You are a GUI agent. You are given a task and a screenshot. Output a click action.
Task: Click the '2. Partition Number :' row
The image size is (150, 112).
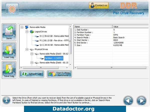(x=111, y=32)
